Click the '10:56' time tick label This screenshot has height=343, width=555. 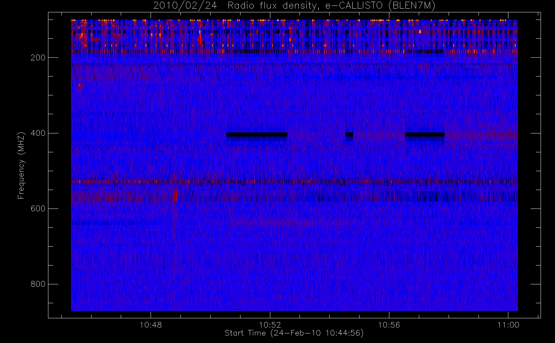(389, 325)
